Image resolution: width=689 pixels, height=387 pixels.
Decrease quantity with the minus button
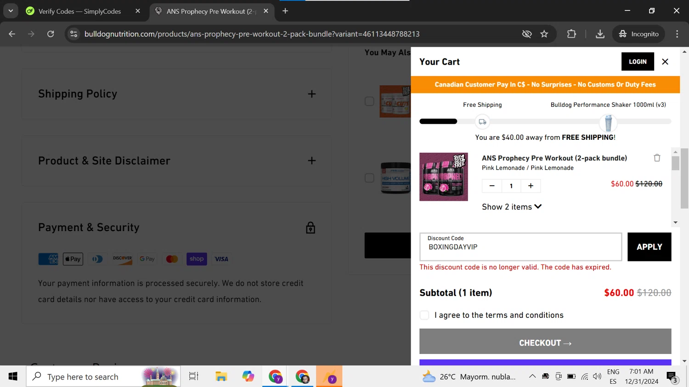click(492, 186)
